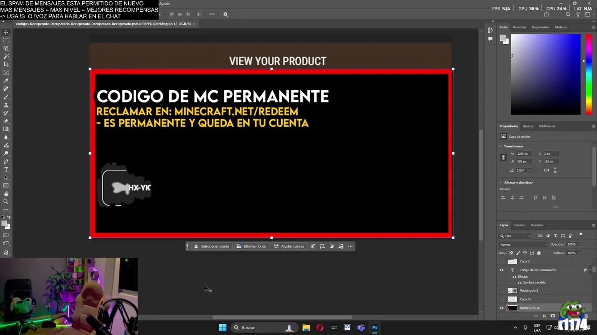Viewport: 597px width, 335px height.
Task: Select the Brush tool
Action: pos(6,97)
